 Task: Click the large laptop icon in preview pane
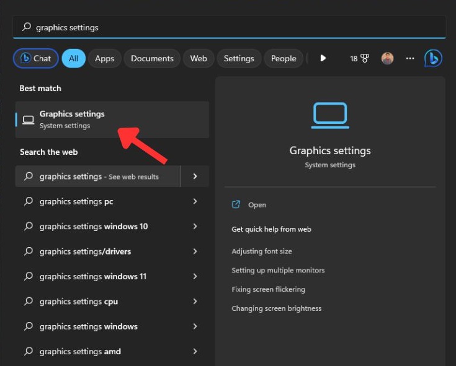[x=330, y=115]
